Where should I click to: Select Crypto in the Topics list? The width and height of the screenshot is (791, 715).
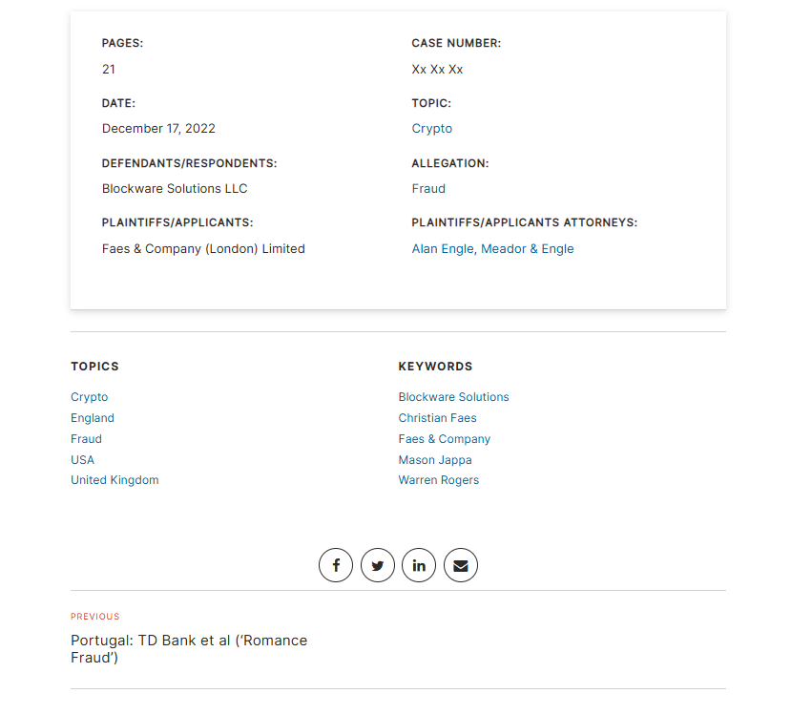coord(90,397)
